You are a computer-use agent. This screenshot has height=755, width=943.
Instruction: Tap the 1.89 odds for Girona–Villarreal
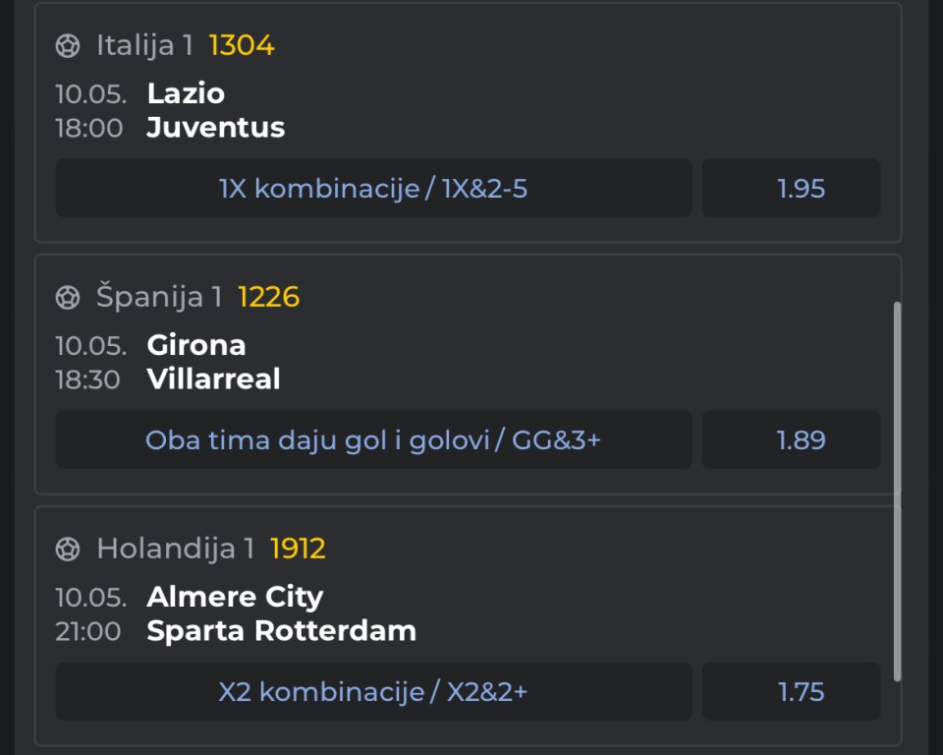pyautogui.click(x=792, y=440)
